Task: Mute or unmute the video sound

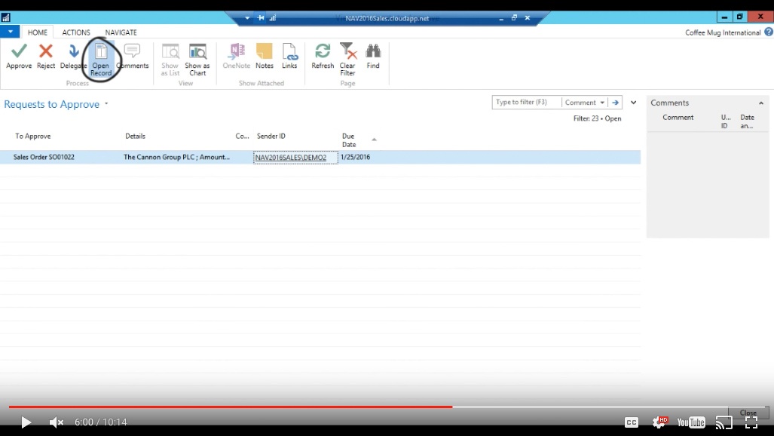Action: [x=57, y=422]
